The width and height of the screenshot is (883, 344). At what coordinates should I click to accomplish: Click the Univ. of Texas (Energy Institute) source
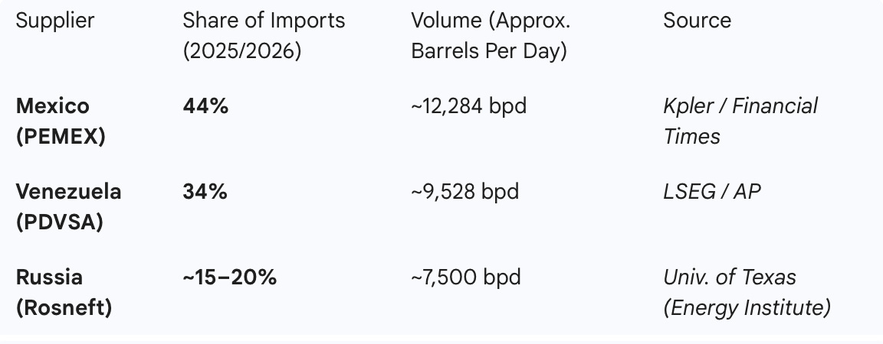pos(747,293)
